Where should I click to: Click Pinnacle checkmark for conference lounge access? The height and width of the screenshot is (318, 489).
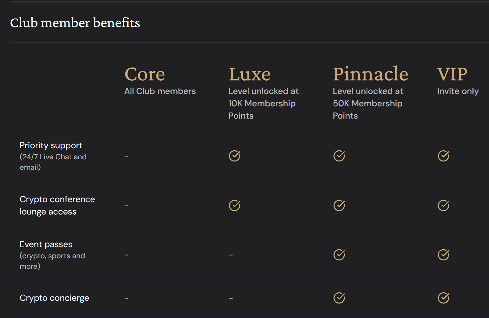(x=339, y=206)
